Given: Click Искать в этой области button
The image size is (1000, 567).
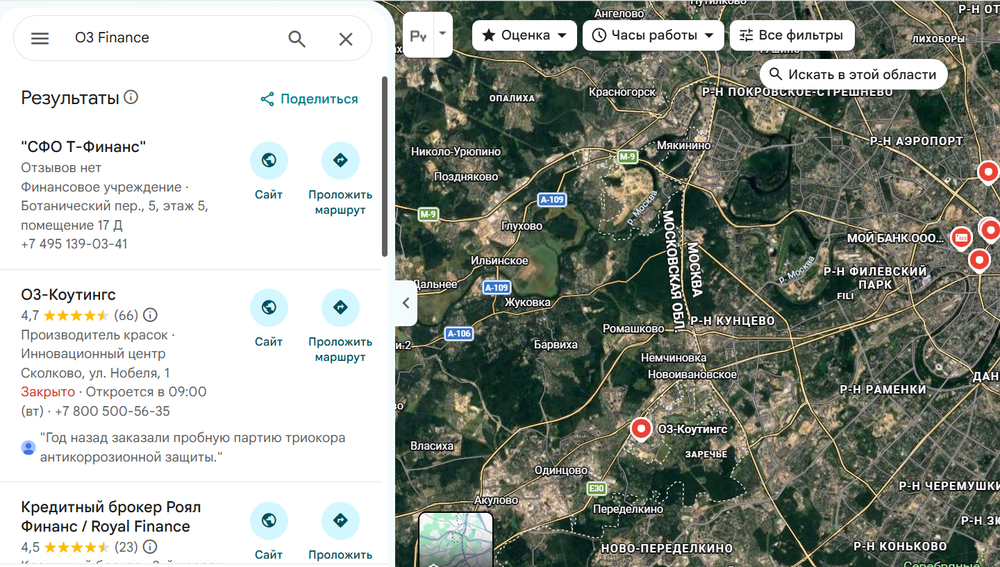Looking at the screenshot, I should click(853, 74).
